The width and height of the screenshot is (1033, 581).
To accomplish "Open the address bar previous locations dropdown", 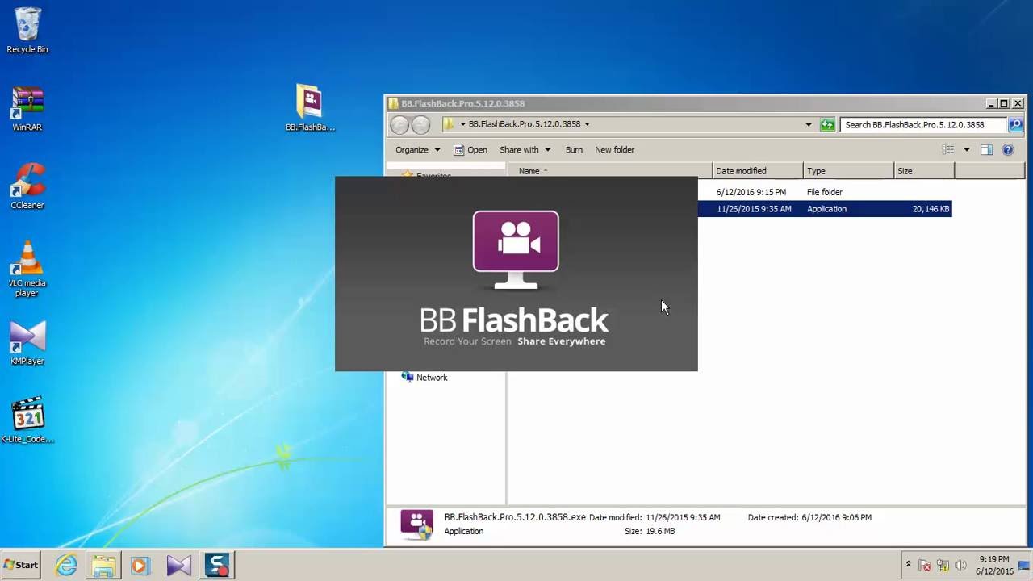I will [809, 125].
